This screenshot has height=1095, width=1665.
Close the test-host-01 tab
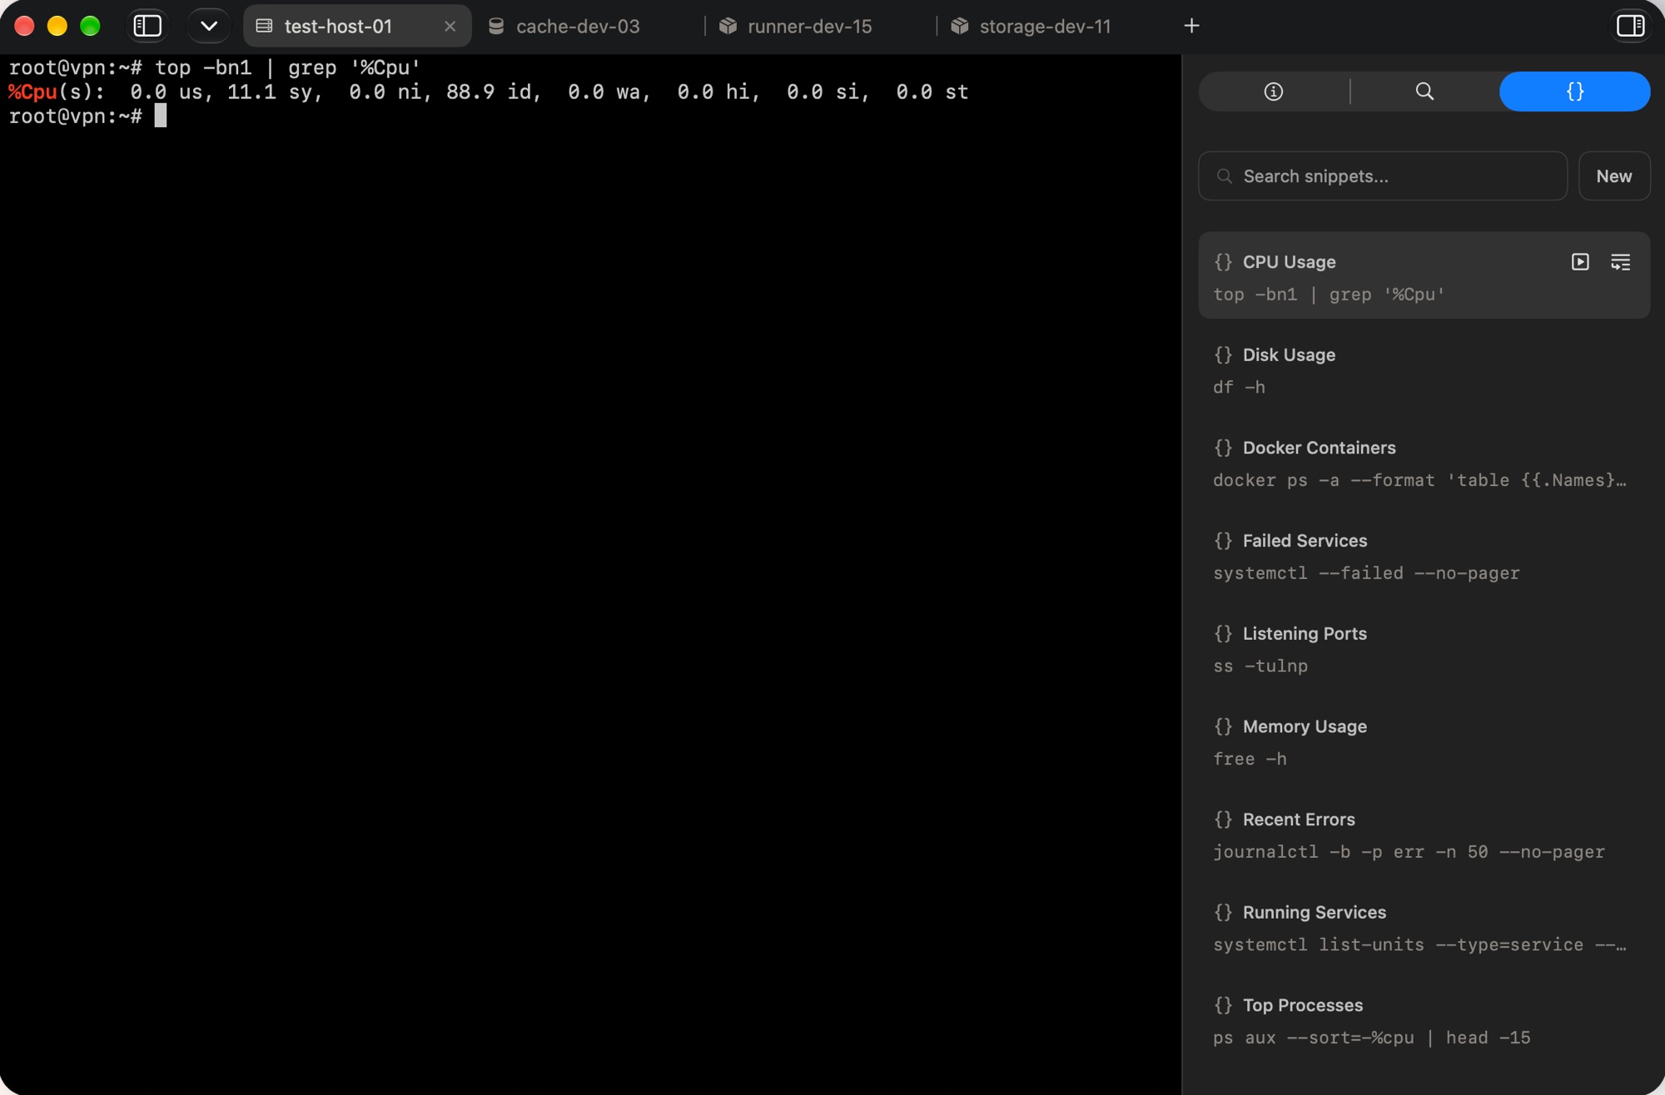pos(450,27)
